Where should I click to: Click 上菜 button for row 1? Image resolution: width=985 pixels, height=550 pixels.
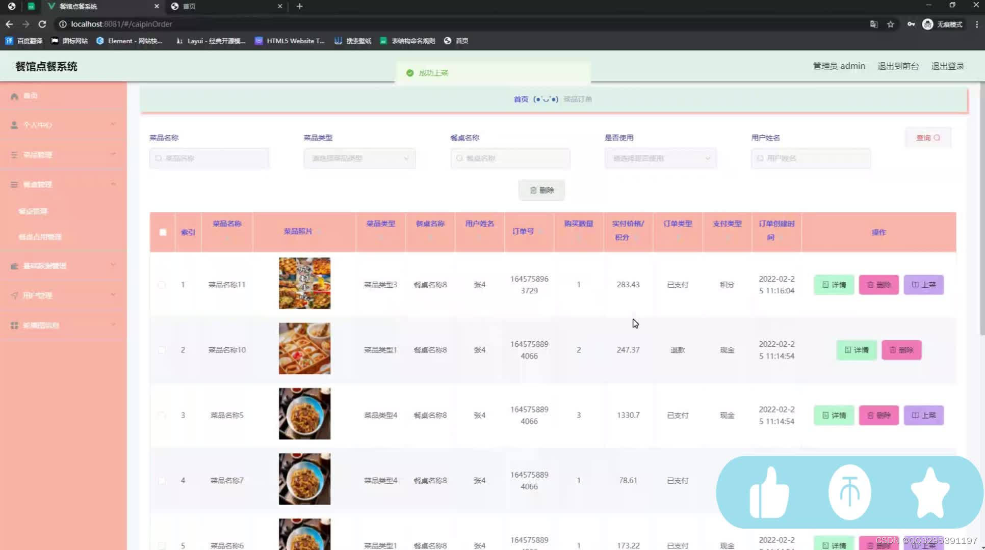point(923,285)
